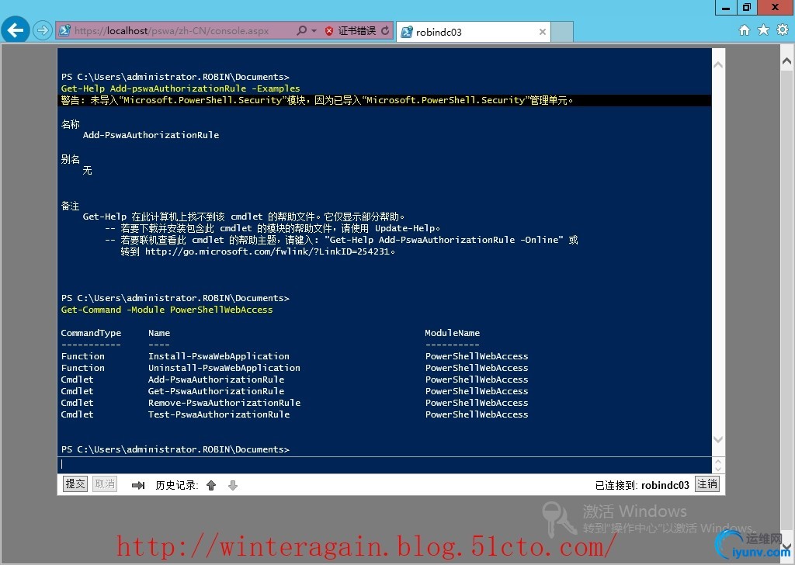Image resolution: width=795 pixels, height=565 pixels.
Task: Click the browser Forward arrow button
Action: point(43,31)
